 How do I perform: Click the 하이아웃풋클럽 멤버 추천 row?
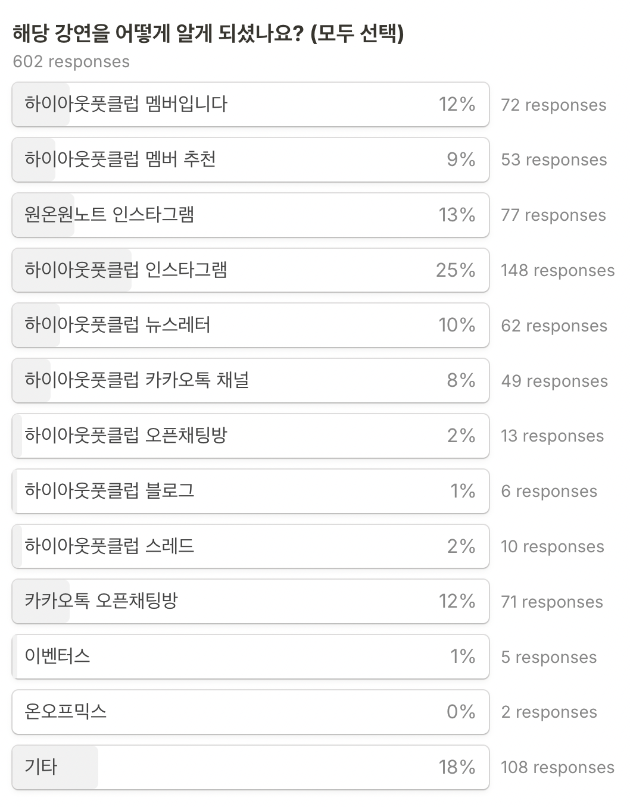(250, 159)
